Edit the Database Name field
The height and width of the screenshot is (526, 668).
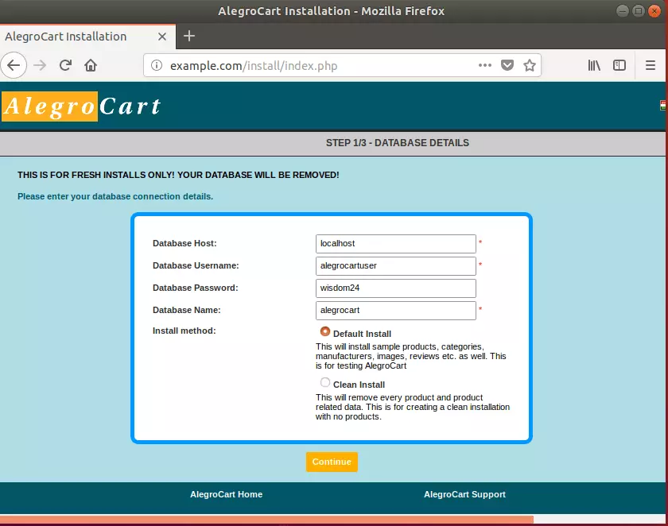point(396,310)
